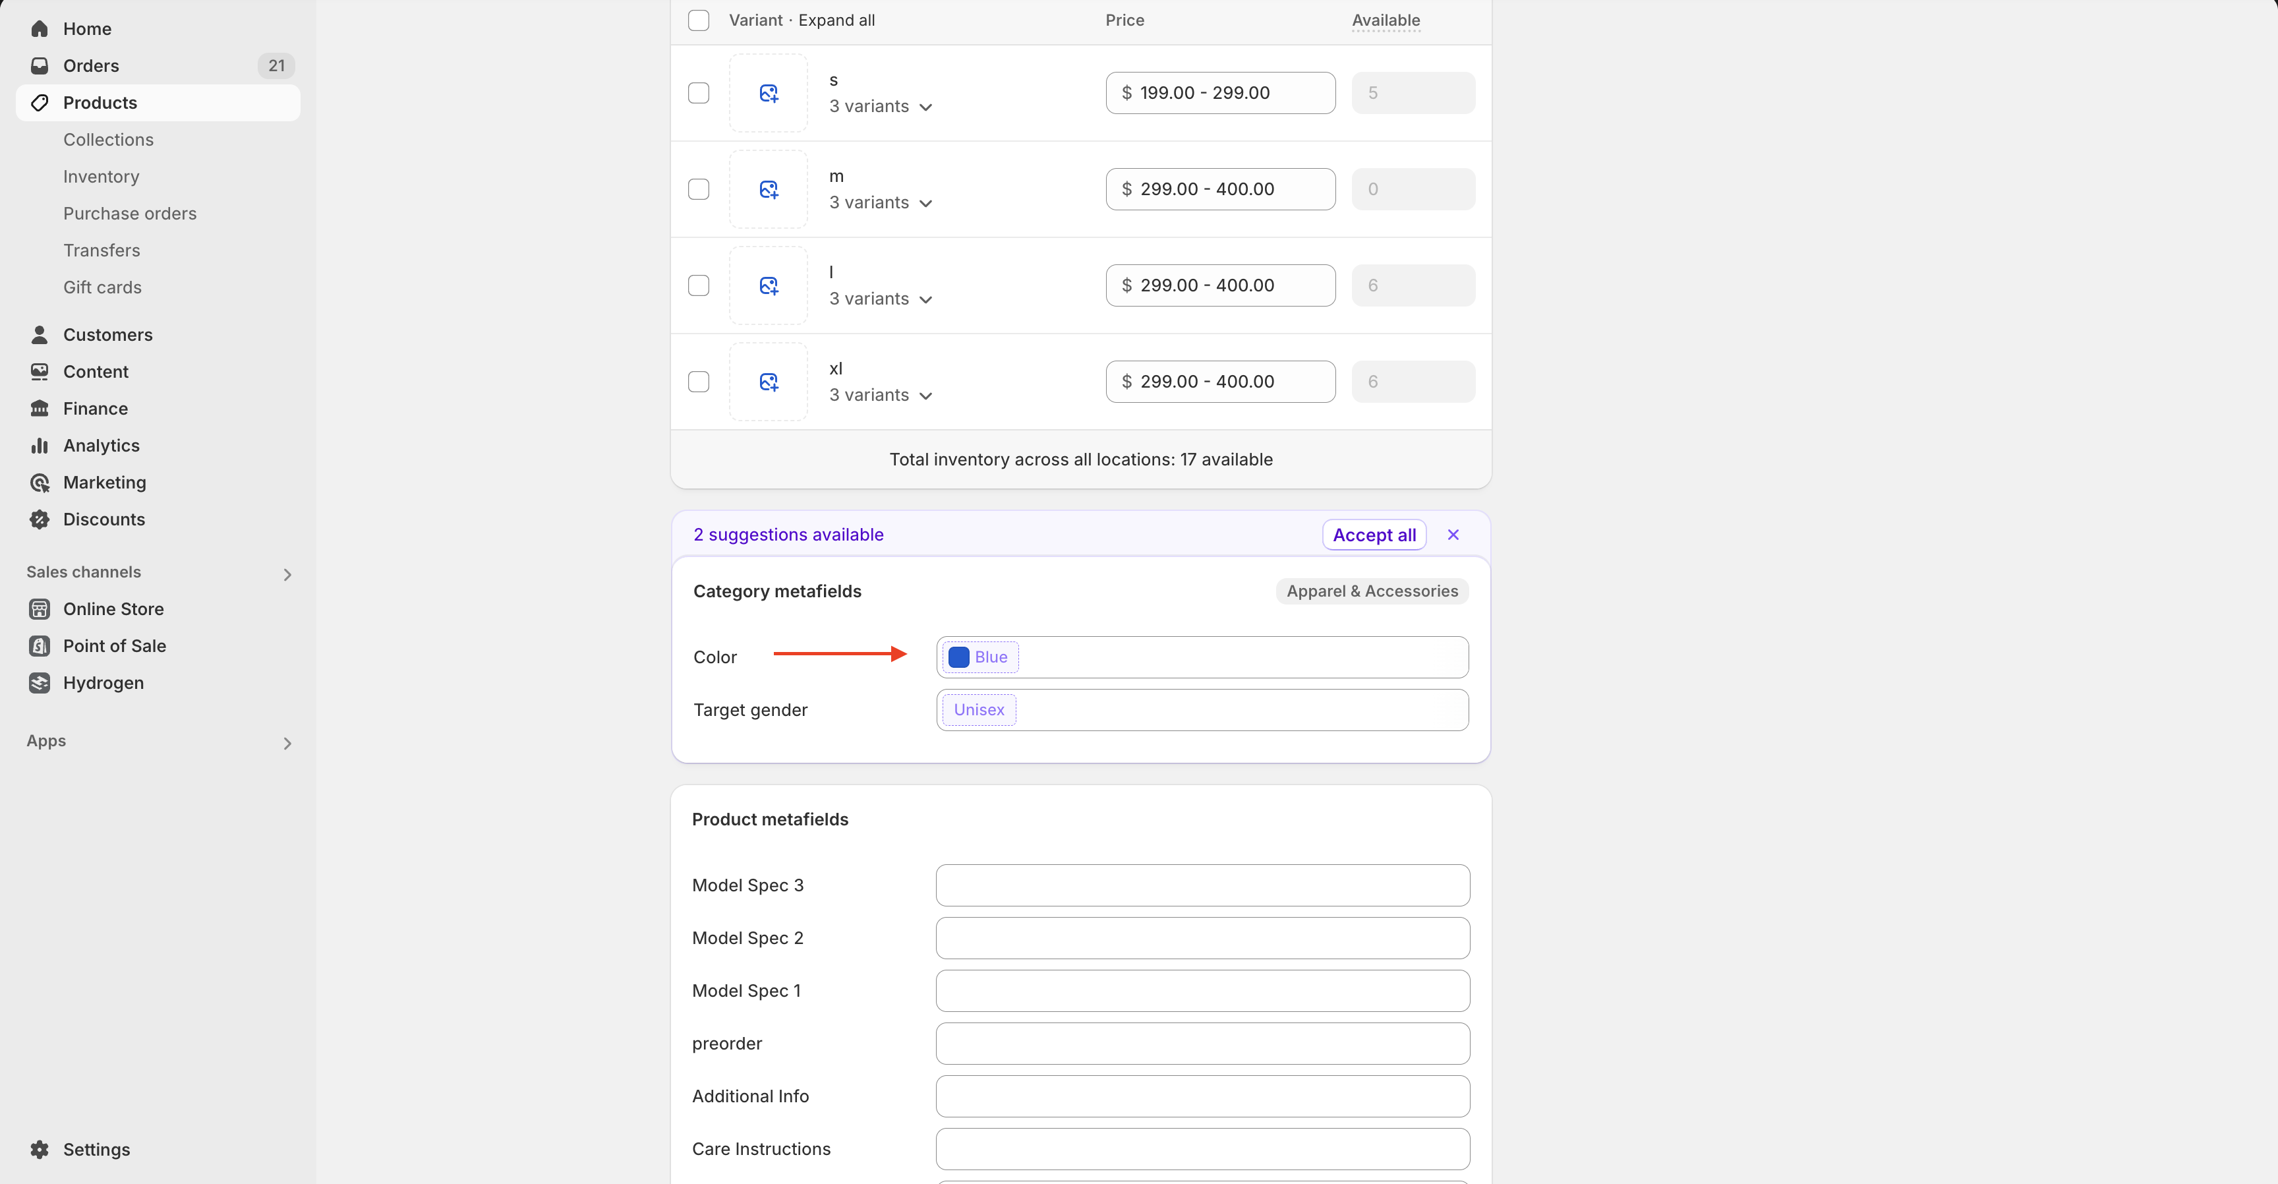Click the Hydrogen channel icon
This screenshot has width=2278, height=1184.
click(x=39, y=682)
